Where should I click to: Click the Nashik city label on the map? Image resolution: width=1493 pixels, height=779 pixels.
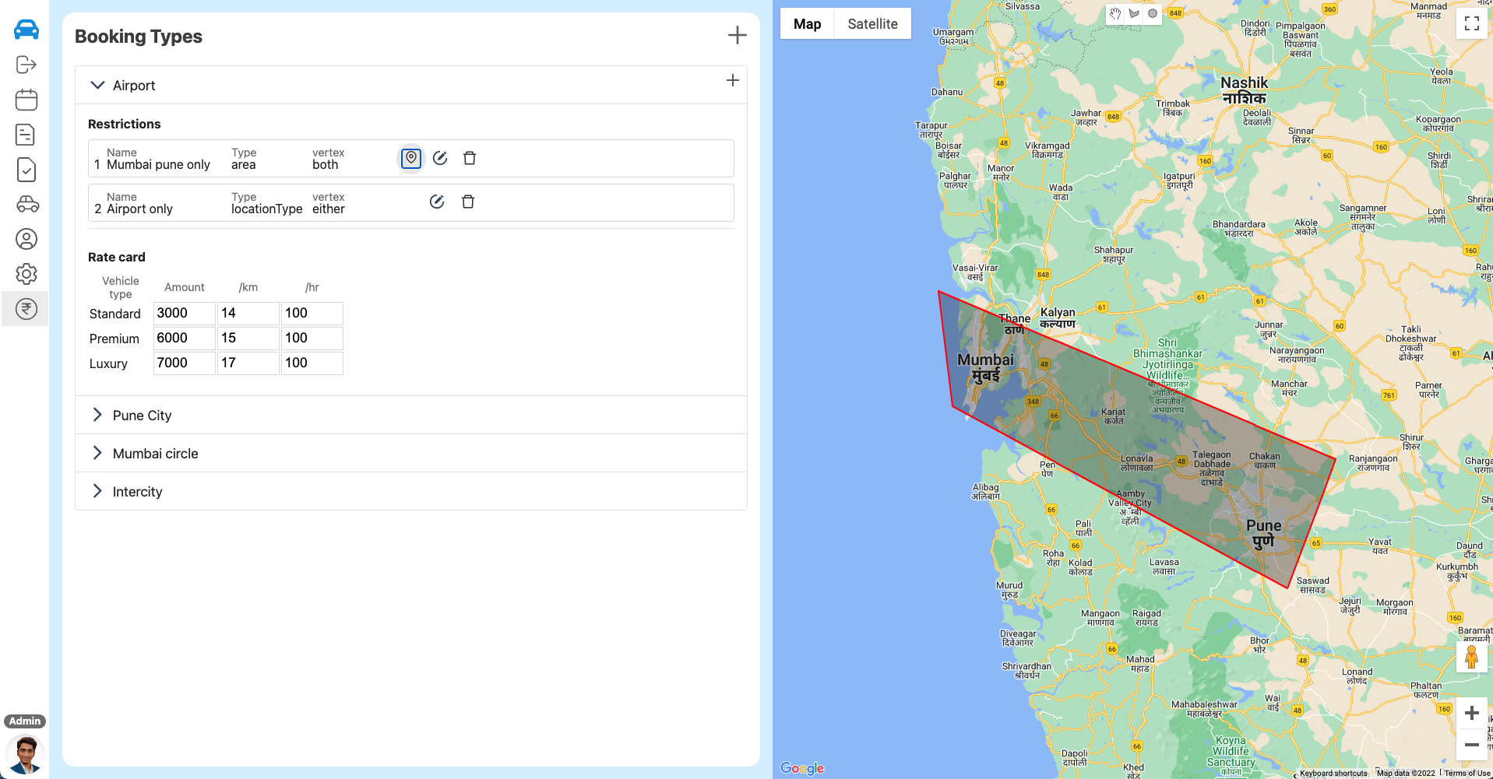point(1244,90)
